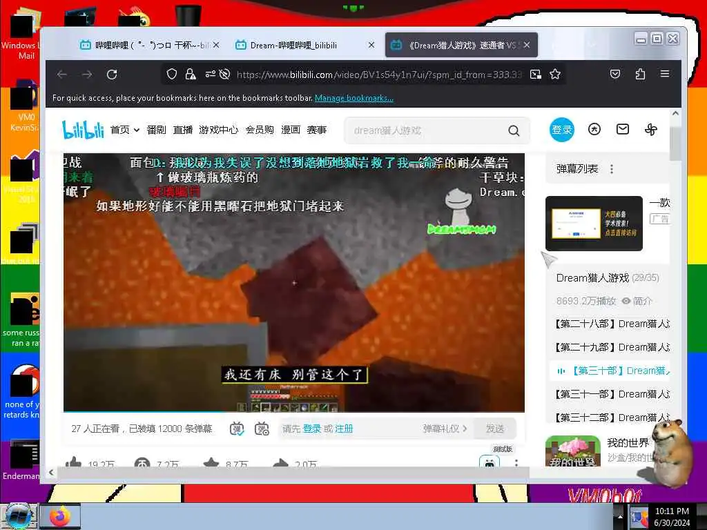Click the Firefox icon in the taskbar
Viewport: 707px width, 530px height.
[60, 516]
